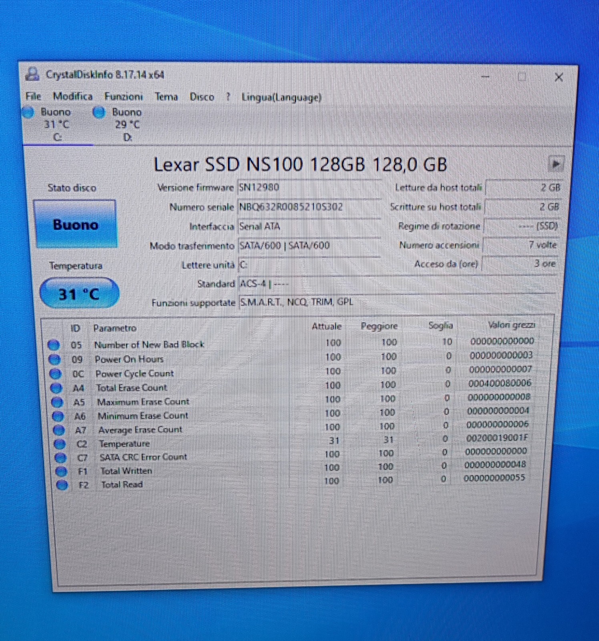
Task: Open the Modifica menu
Action: [72, 97]
